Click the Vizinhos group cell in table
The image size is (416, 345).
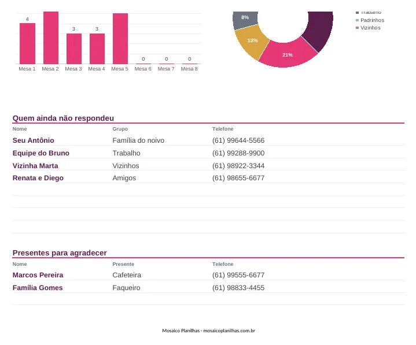pos(126,166)
